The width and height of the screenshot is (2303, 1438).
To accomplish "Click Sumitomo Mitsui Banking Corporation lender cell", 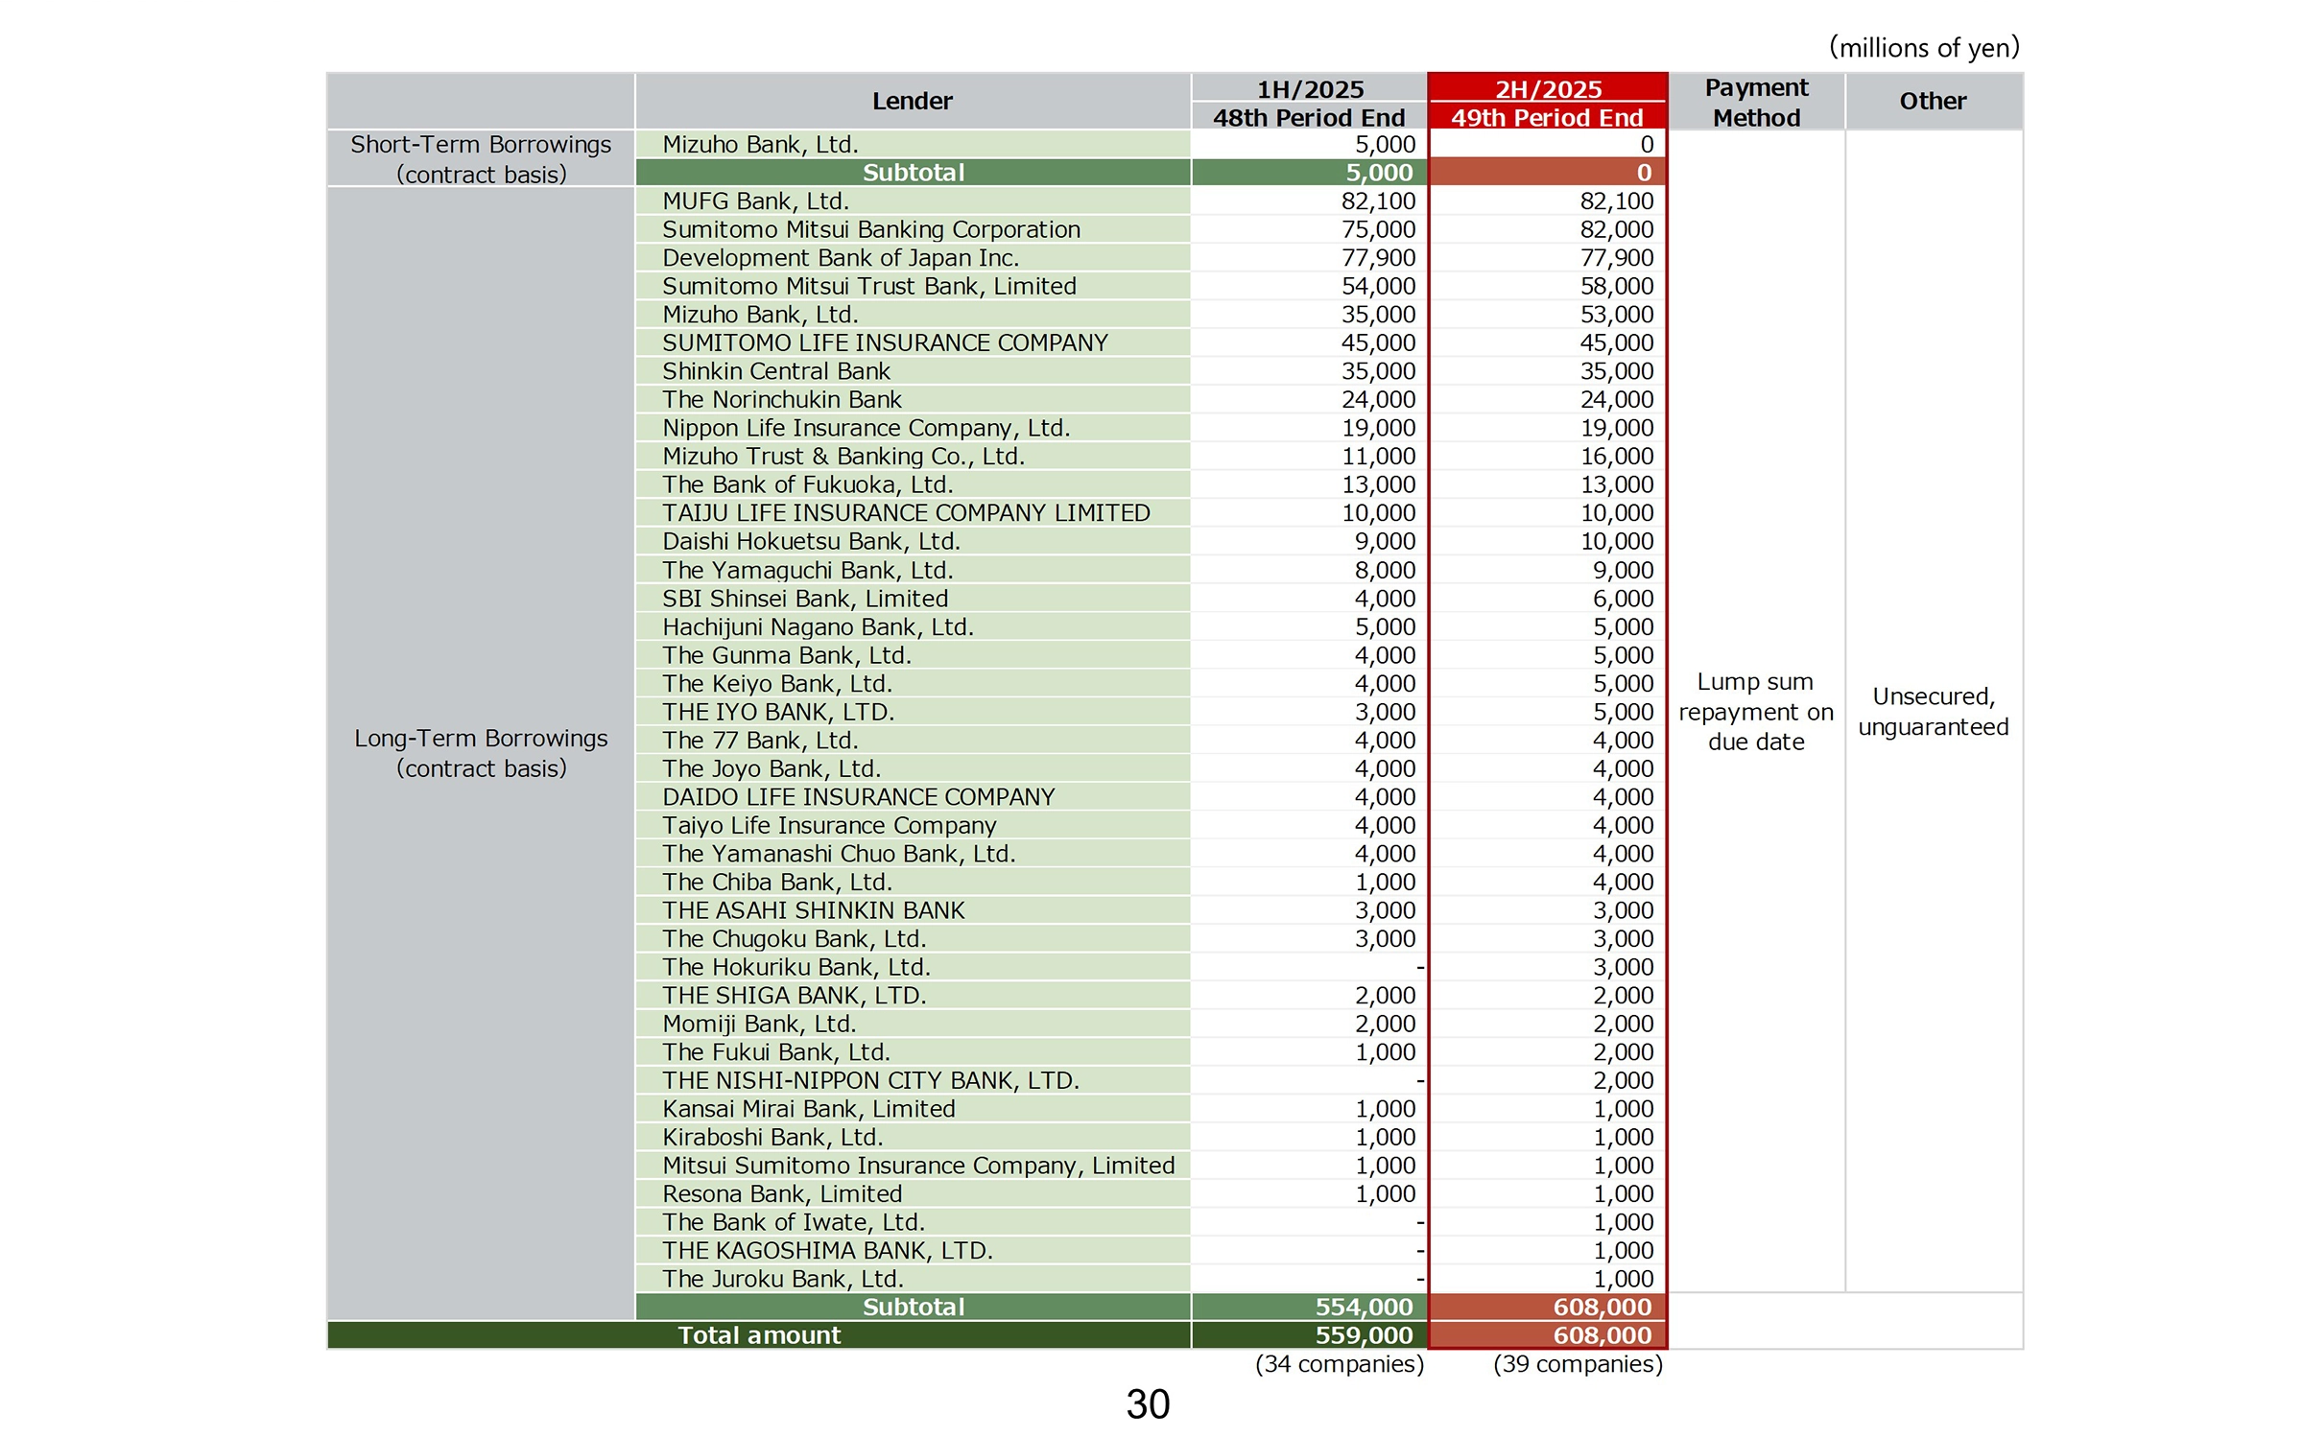I will 870,230.
